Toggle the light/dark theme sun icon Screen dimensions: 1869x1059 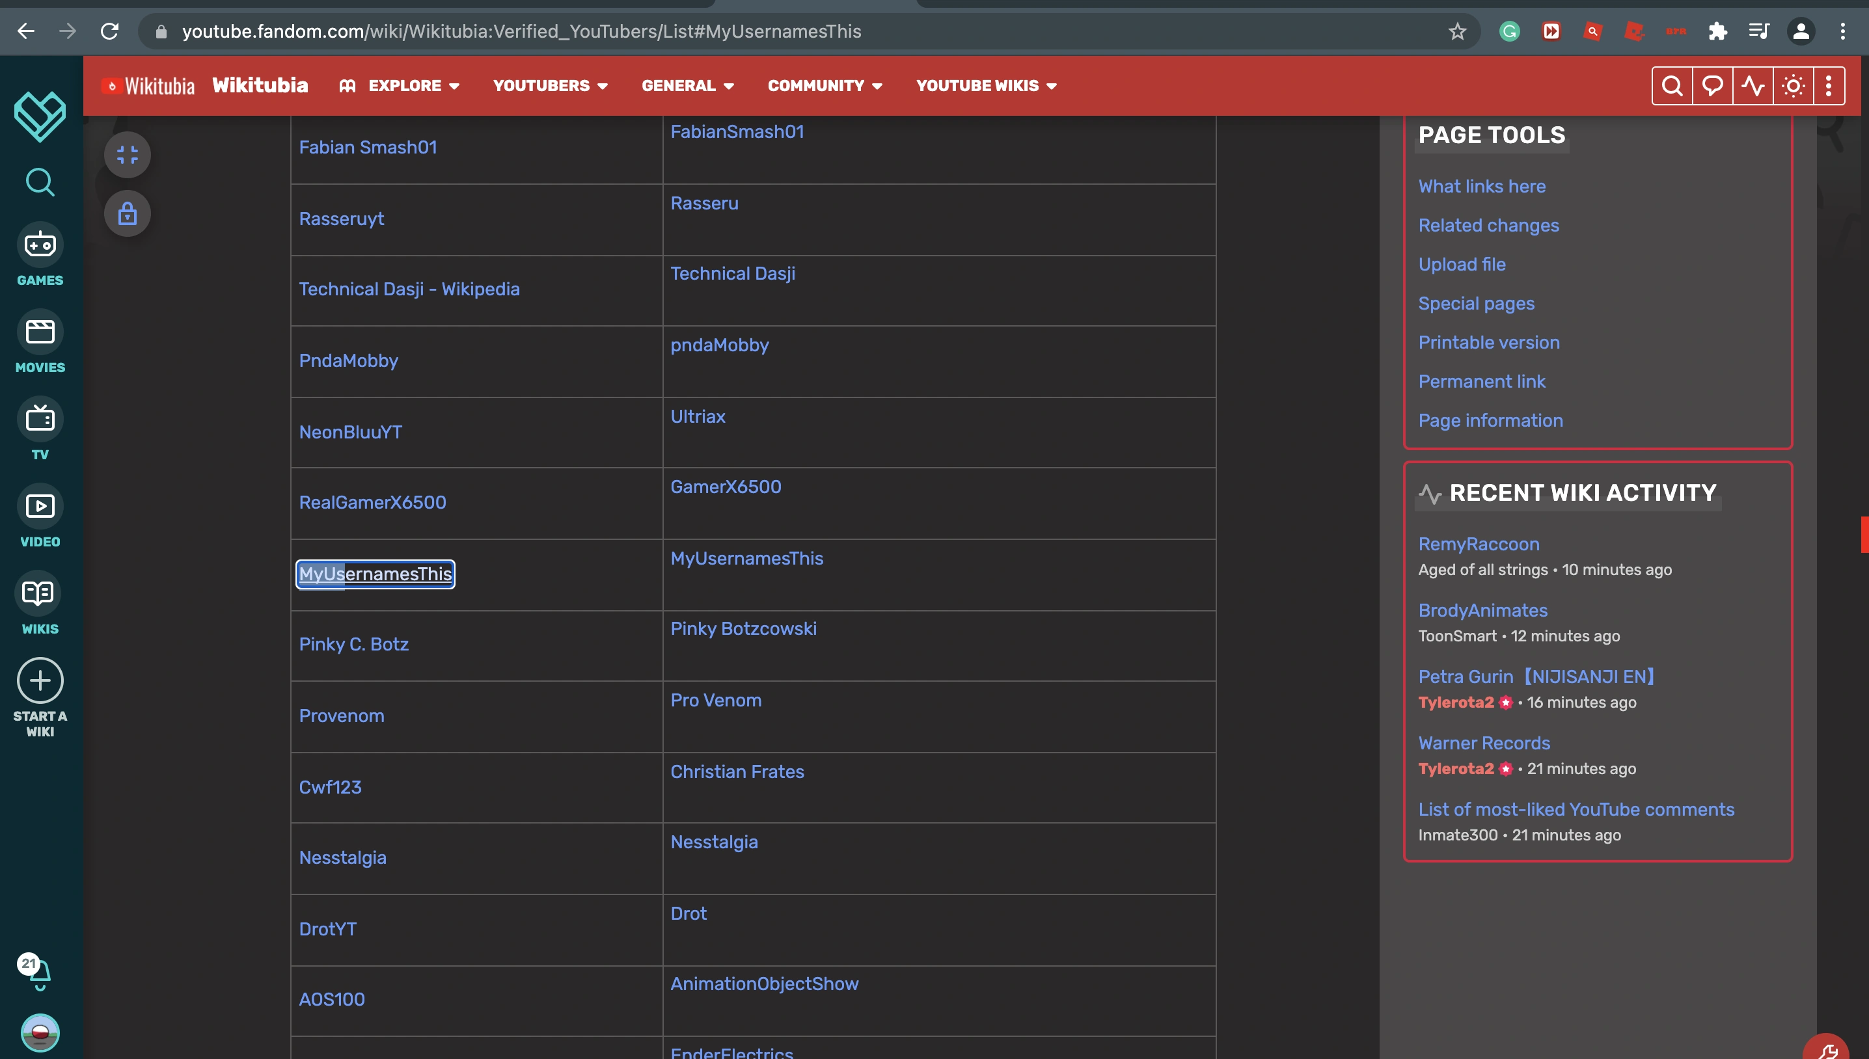coord(1793,86)
